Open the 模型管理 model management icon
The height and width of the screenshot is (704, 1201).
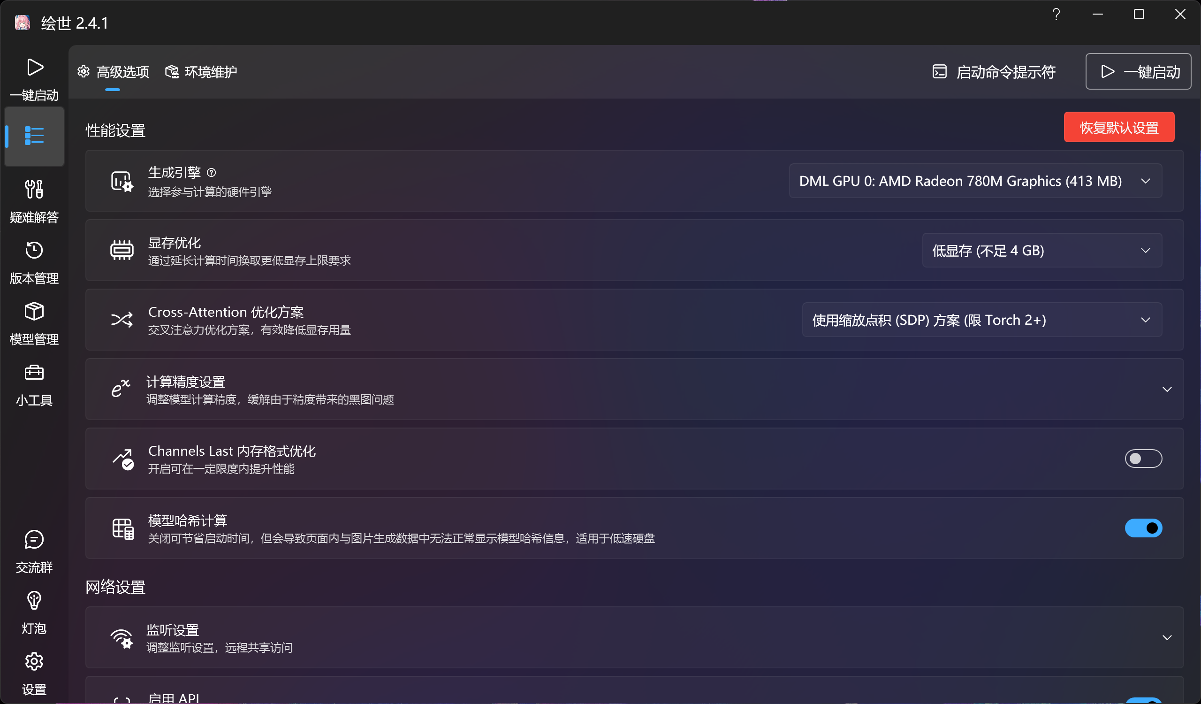[x=34, y=311]
